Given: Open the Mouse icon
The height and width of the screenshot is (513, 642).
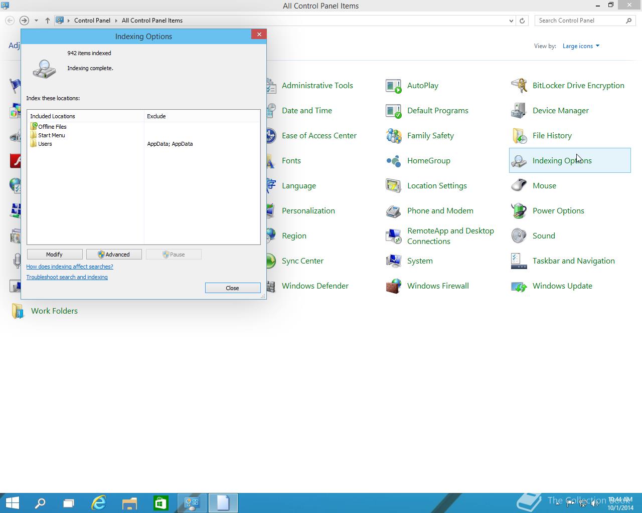Looking at the screenshot, I should coord(519,186).
